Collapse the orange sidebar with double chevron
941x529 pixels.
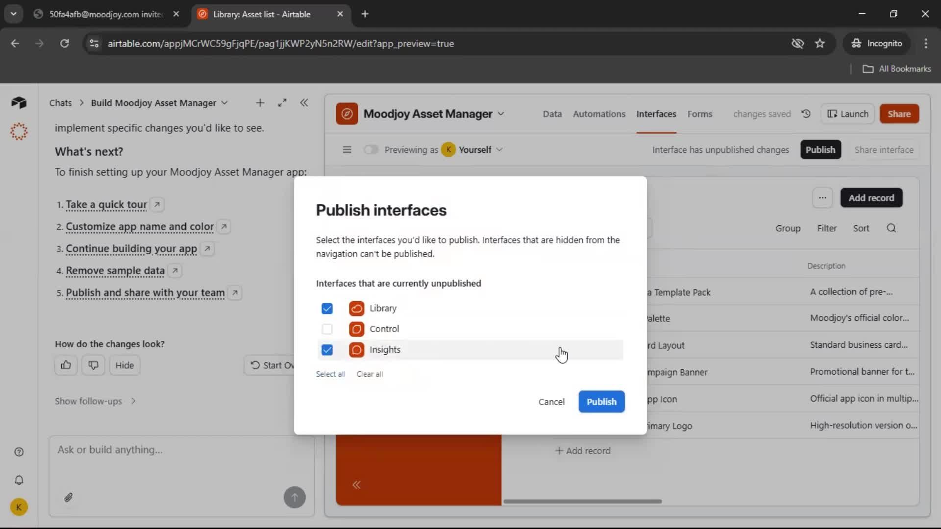356,485
